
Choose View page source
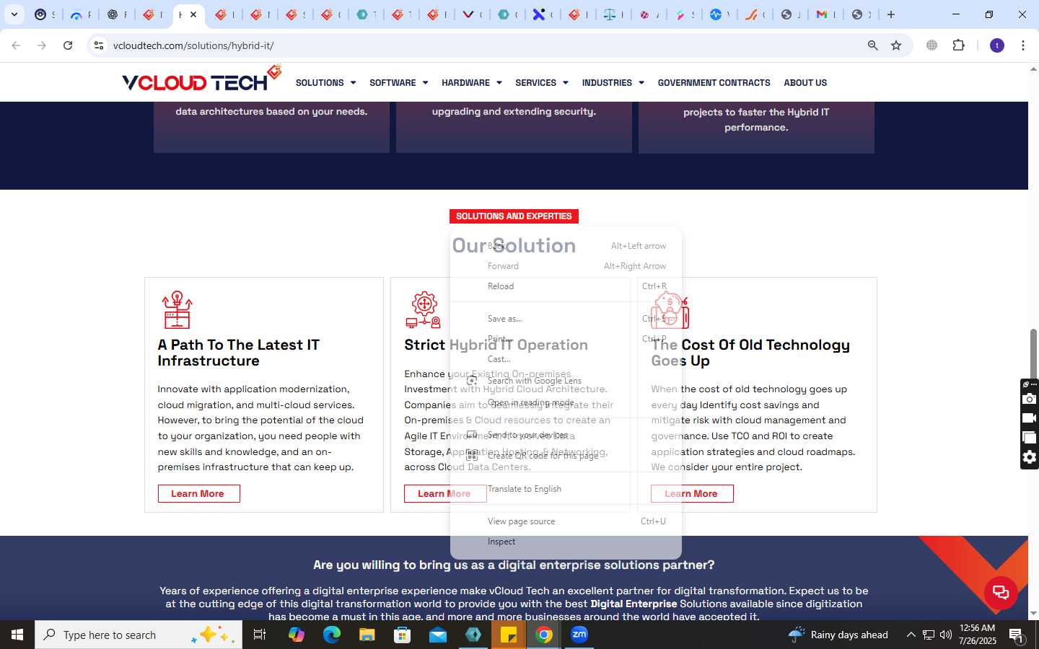(566, 521)
